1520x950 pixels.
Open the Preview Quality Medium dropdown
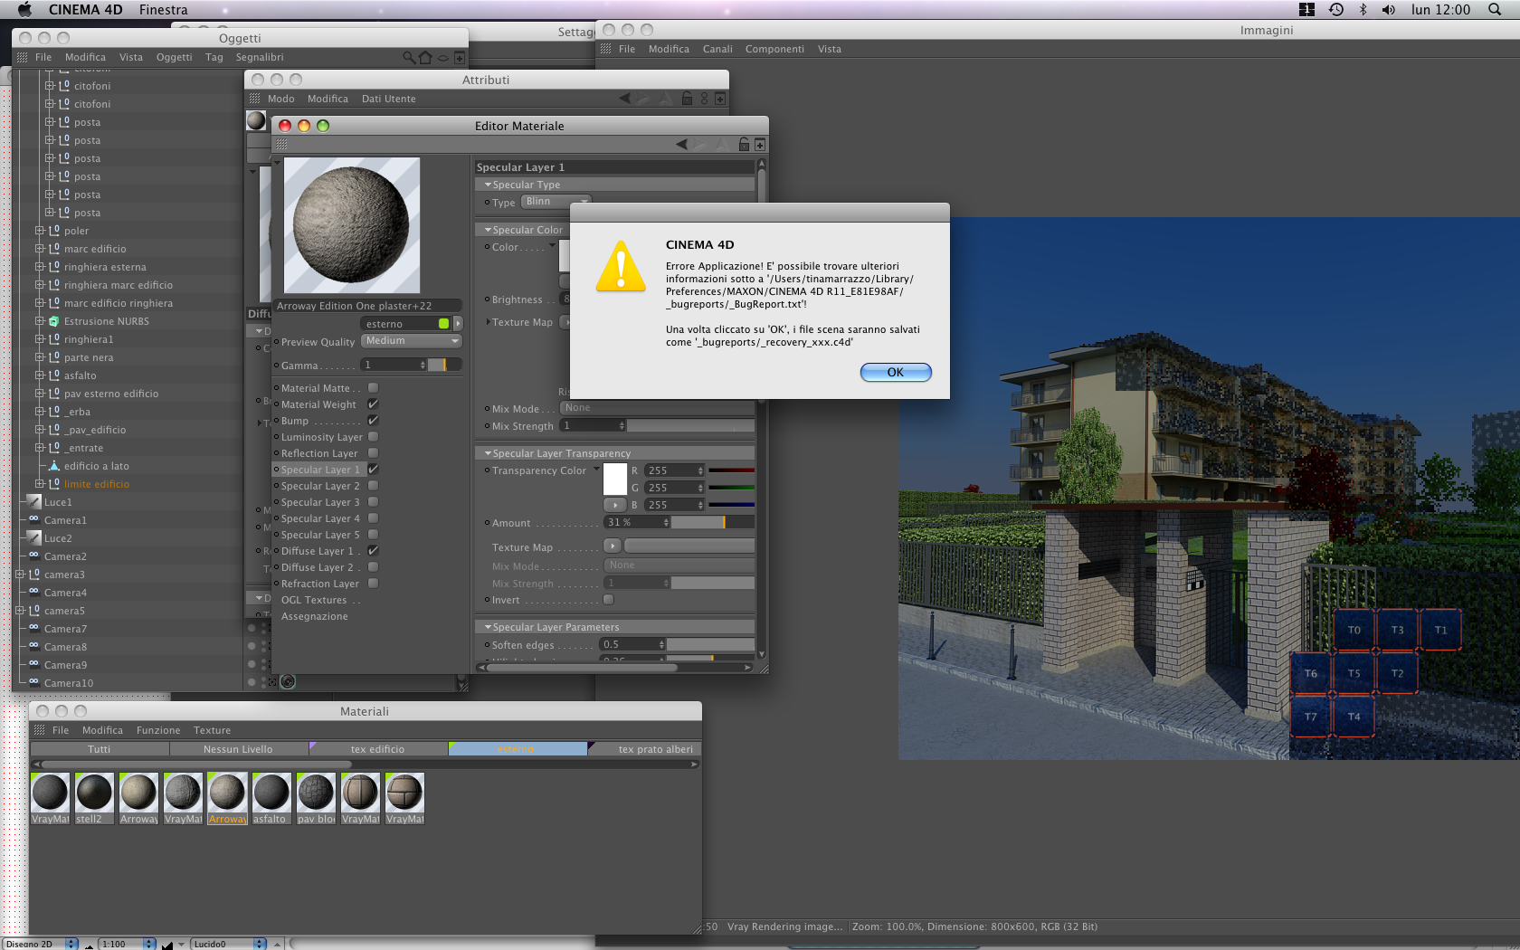click(412, 341)
